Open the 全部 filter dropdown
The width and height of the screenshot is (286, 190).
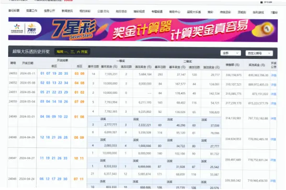tap(230, 53)
